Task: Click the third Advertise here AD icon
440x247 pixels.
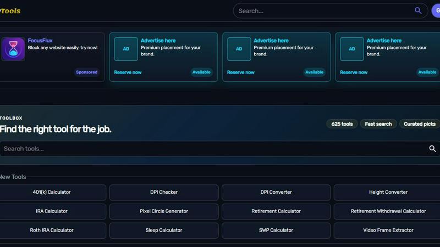Action: (352, 49)
